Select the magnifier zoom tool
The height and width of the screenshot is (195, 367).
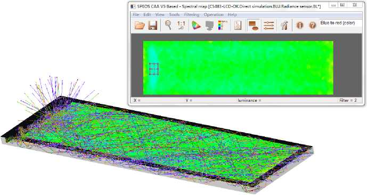click(168, 25)
